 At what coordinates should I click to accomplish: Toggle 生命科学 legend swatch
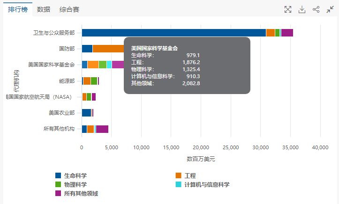[58, 175]
